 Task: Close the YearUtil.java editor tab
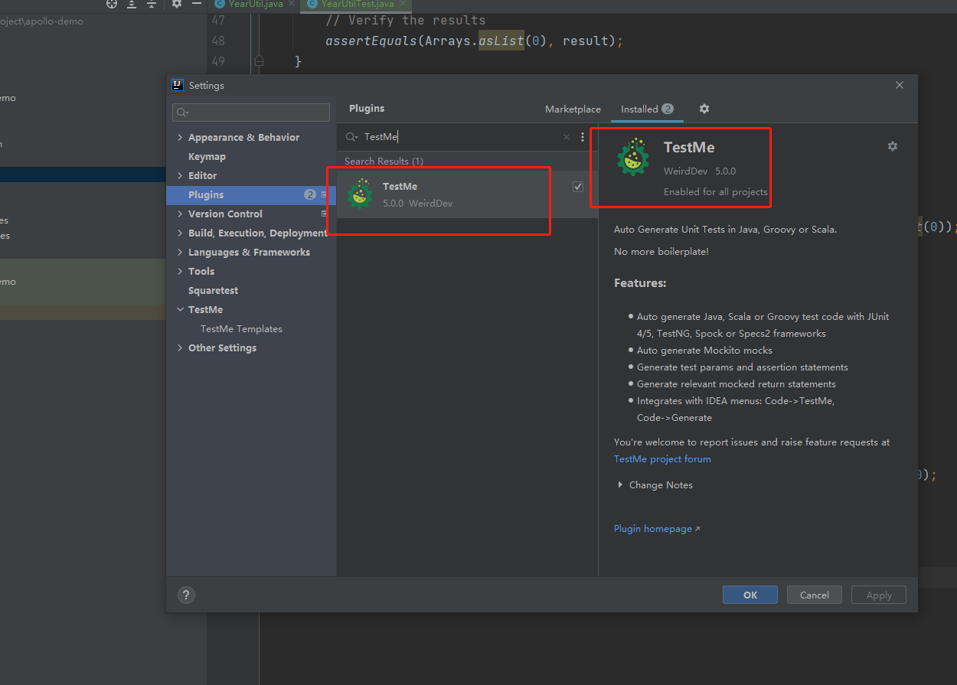(x=292, y=4)
